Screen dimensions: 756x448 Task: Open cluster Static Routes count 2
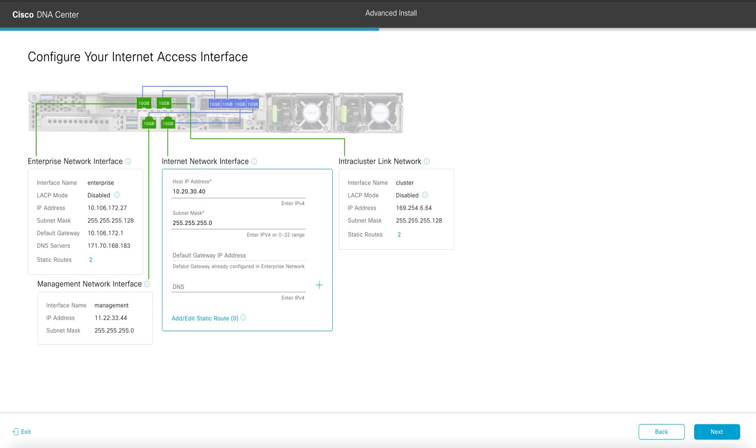tap(399, 234)
